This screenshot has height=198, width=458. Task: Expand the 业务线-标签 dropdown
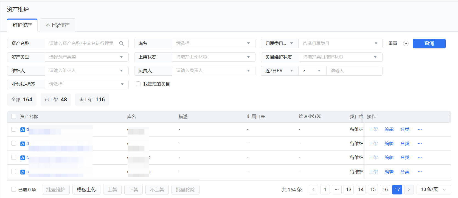(x=87, y=84)
